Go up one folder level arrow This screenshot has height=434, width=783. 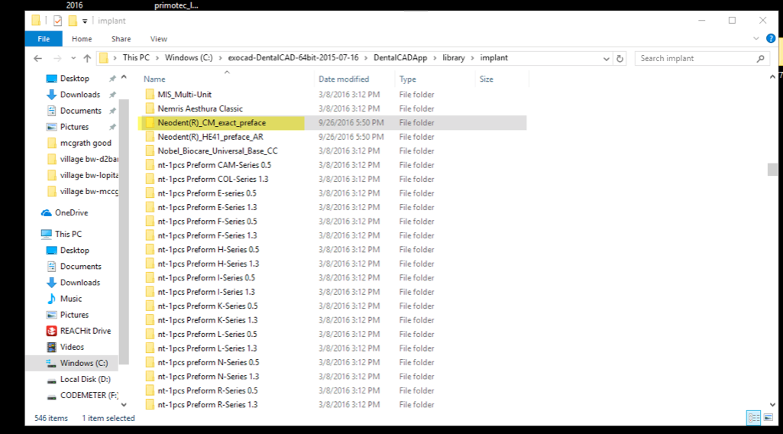pos(87,58)
